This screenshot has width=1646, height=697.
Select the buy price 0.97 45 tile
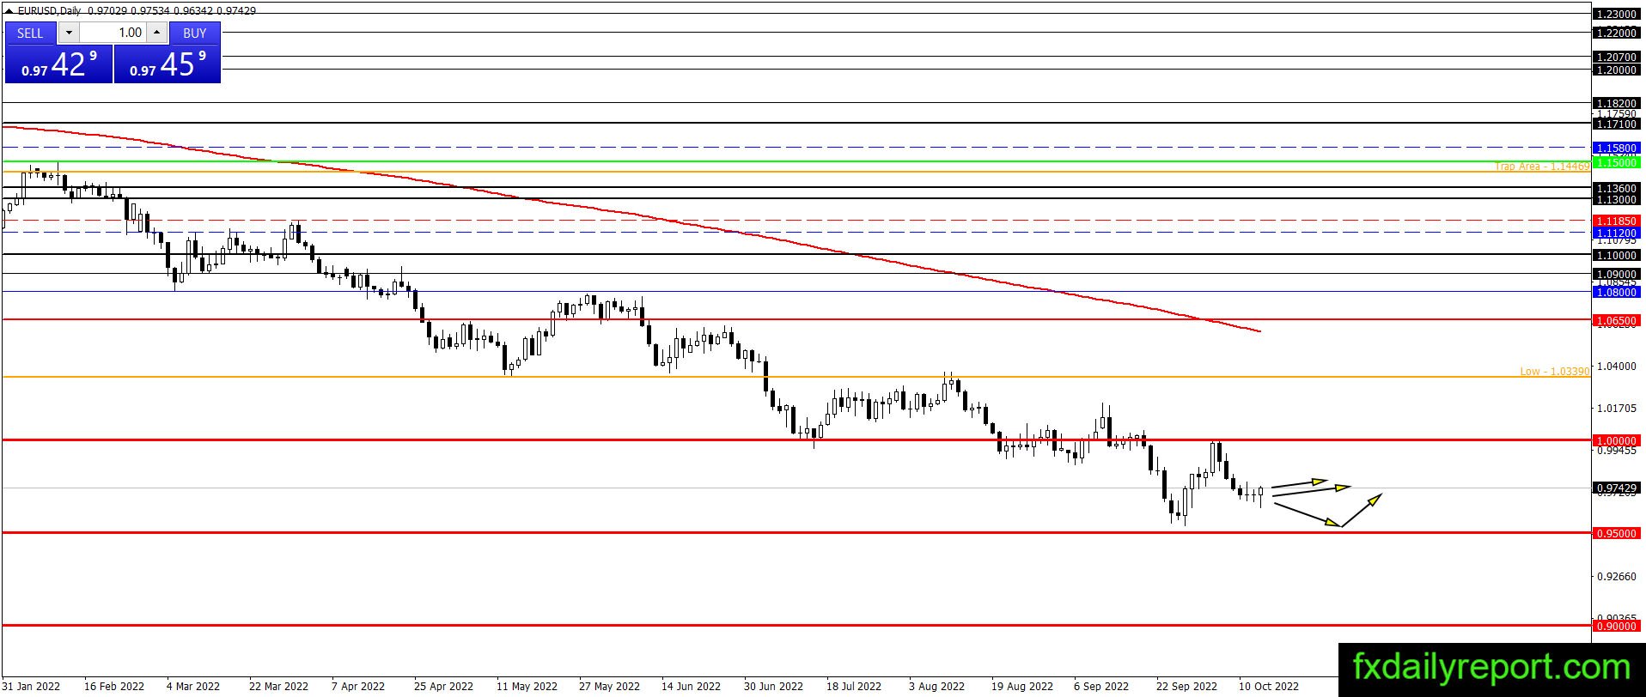tap(168, 64)
